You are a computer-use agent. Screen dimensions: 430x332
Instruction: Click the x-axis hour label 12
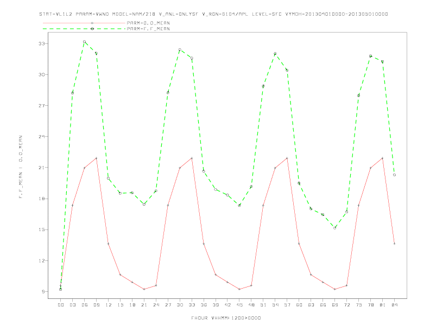pos(109,305)
